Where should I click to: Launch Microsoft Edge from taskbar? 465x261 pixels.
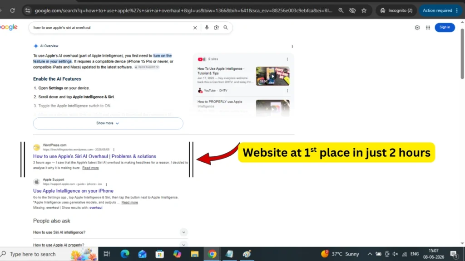tap(125, 254)
